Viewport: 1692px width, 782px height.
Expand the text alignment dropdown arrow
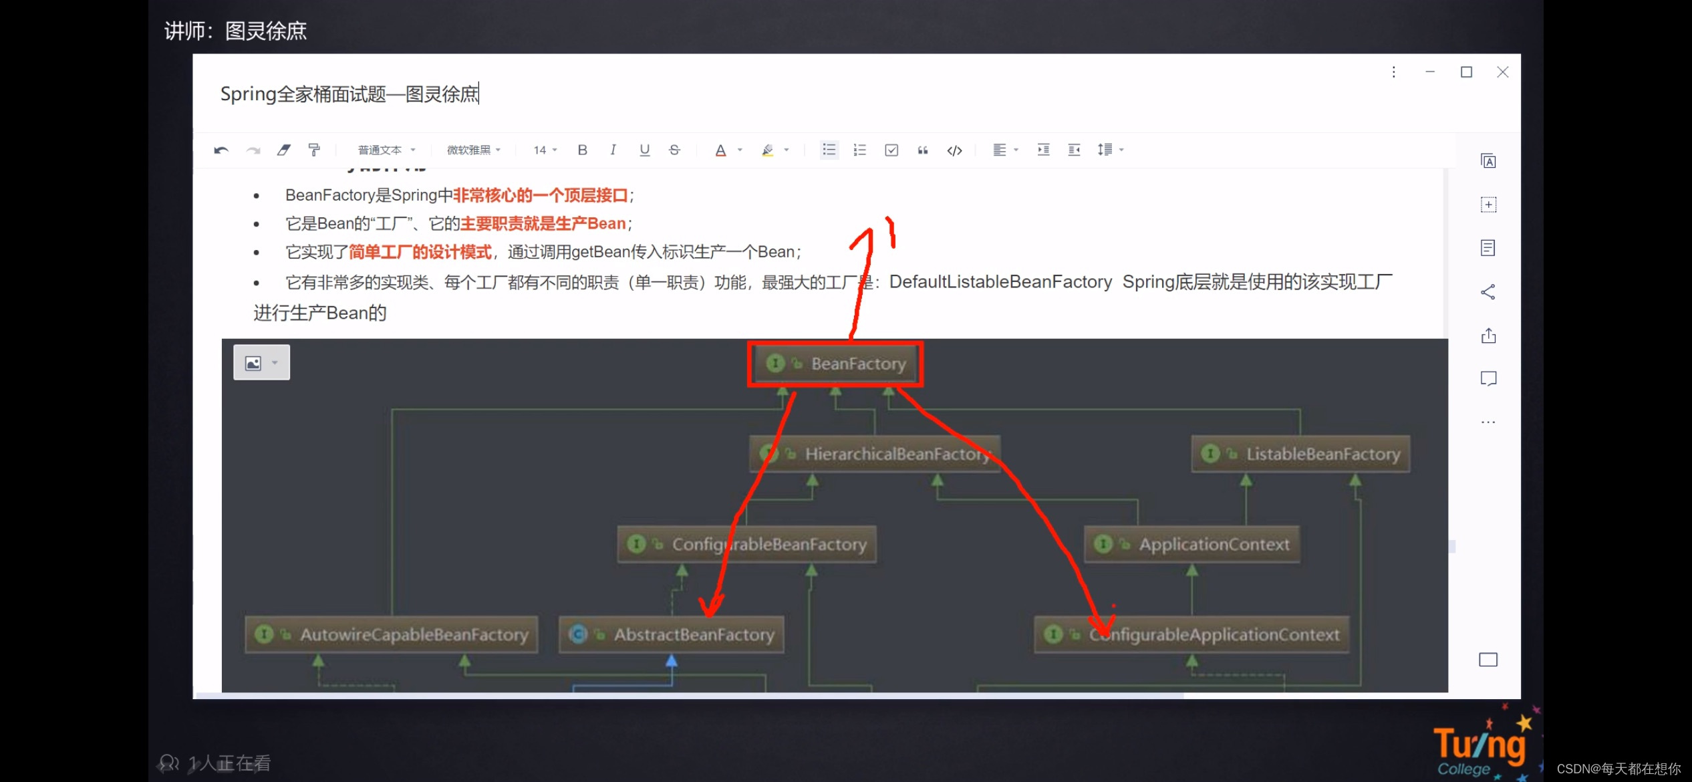pos(1016,150)
